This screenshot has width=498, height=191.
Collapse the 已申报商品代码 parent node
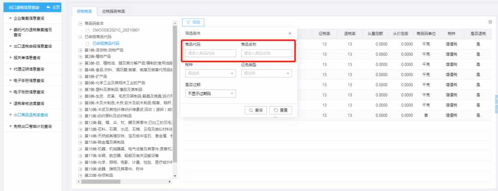click(80, 37)
